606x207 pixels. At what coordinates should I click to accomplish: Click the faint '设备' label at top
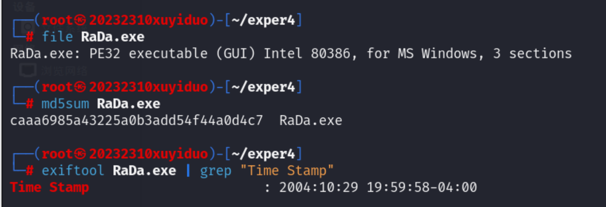[24, 6]
